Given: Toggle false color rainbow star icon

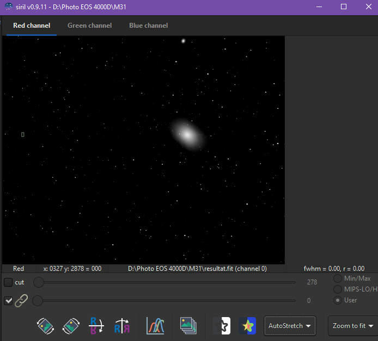Looking at the screenshot, I should tap(247, 326).
